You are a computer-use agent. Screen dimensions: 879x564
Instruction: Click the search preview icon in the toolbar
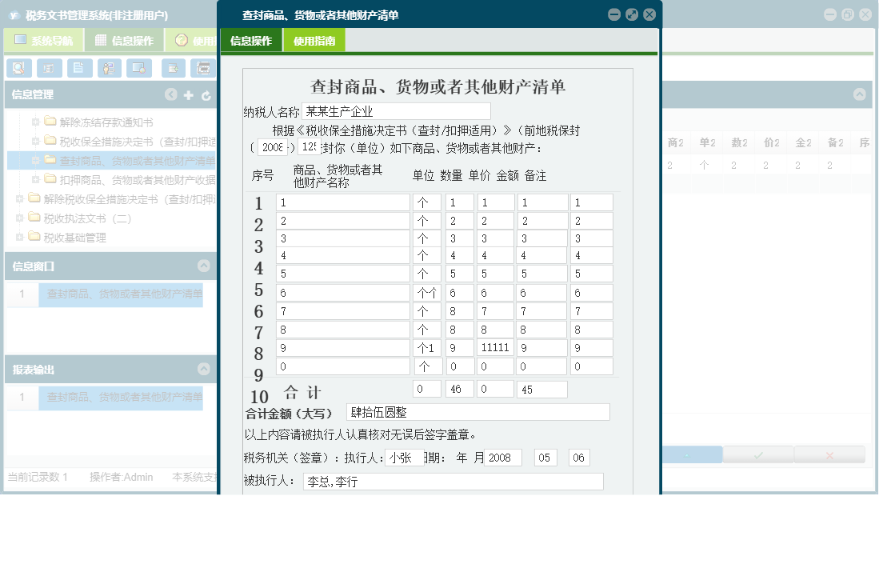(18, 68)
